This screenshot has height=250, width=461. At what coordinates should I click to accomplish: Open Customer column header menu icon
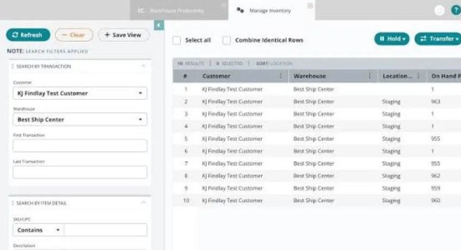pyautogui.click(x=281, y=76)
